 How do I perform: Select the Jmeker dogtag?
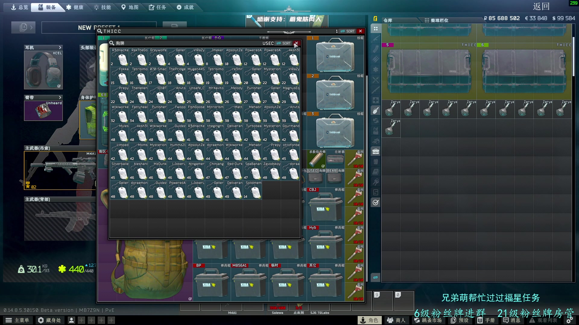214,57
